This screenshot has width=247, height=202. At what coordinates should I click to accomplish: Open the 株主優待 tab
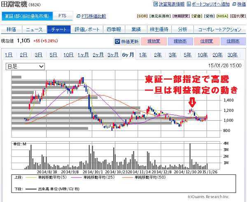[159, 30]
